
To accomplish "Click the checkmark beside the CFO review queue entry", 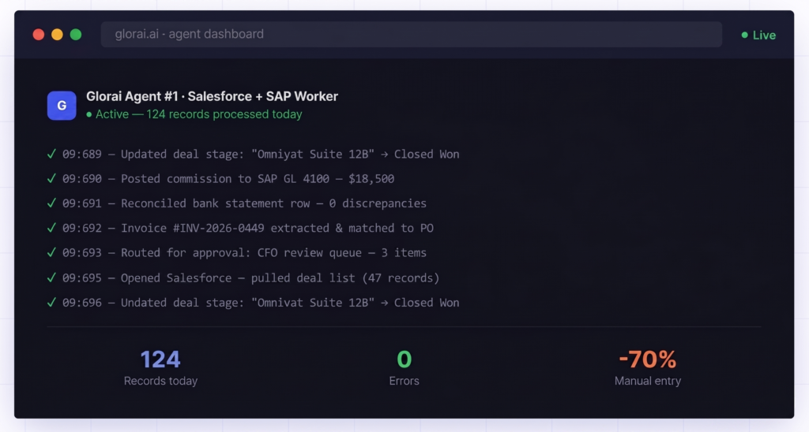I will 51,252.
